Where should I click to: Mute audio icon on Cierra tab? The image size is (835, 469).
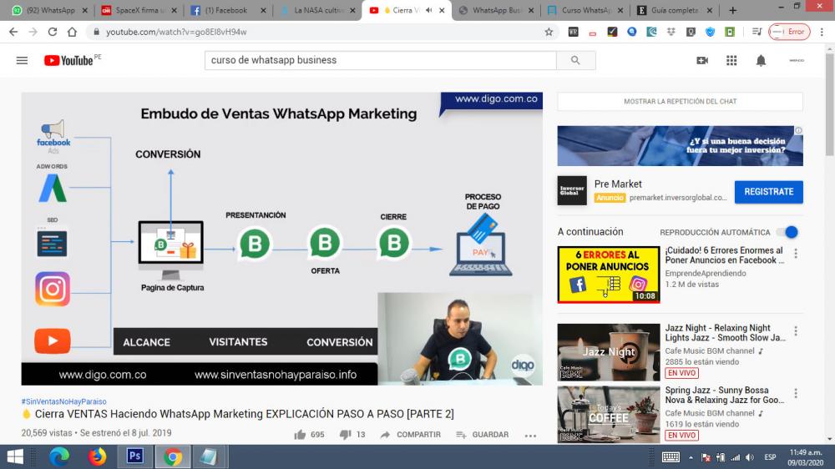(x=428, y=10)
